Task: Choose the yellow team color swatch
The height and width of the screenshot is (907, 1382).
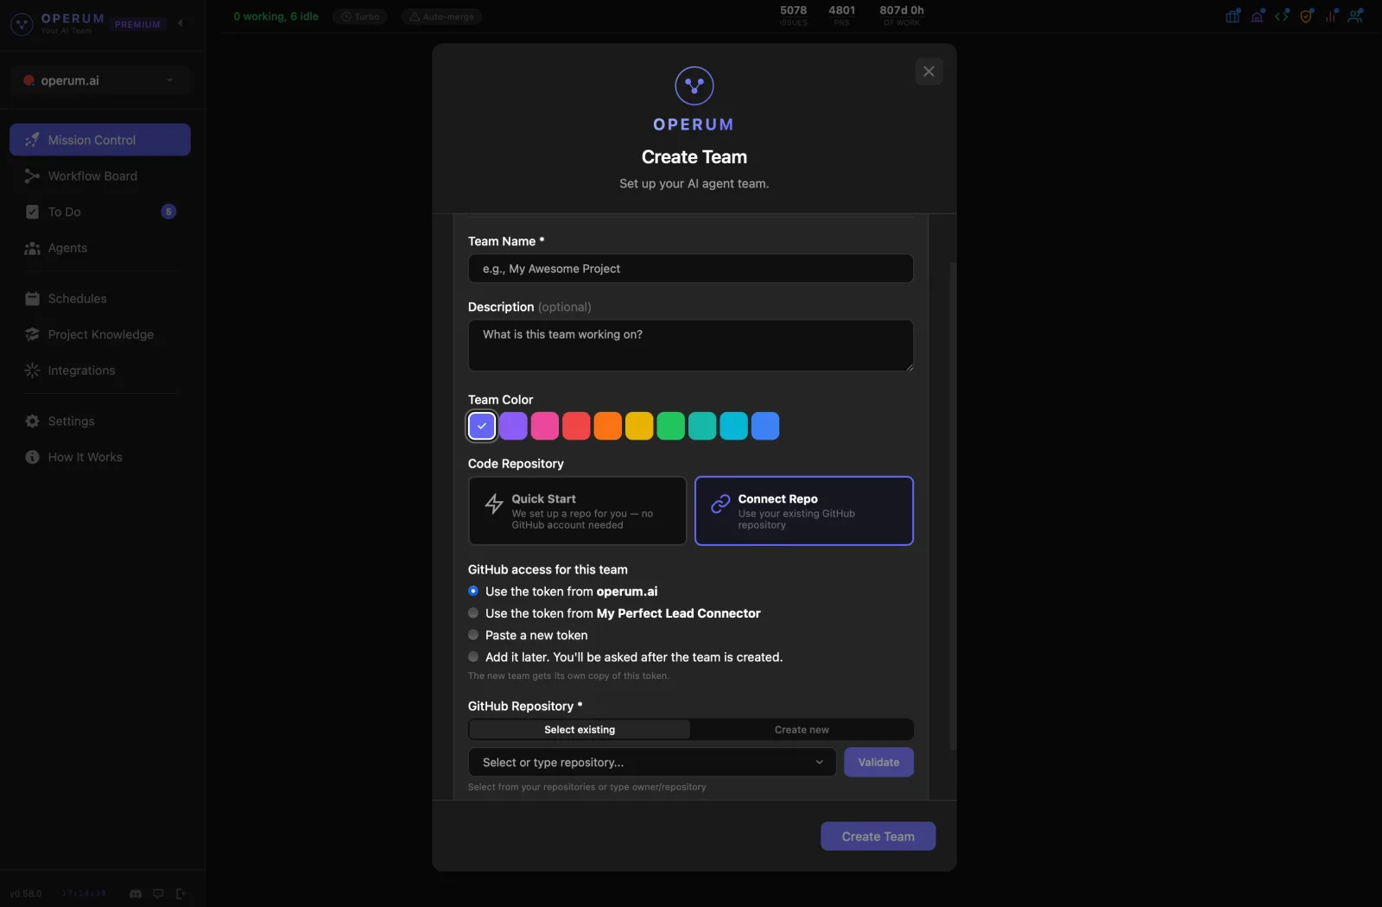Action: [639, 426]
